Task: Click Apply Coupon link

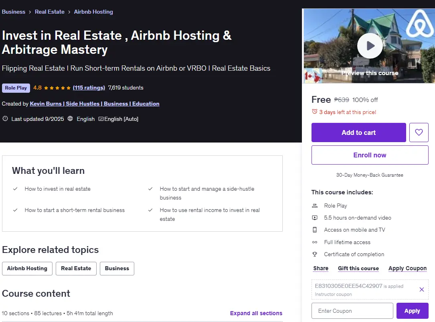Action: point(407,268)
